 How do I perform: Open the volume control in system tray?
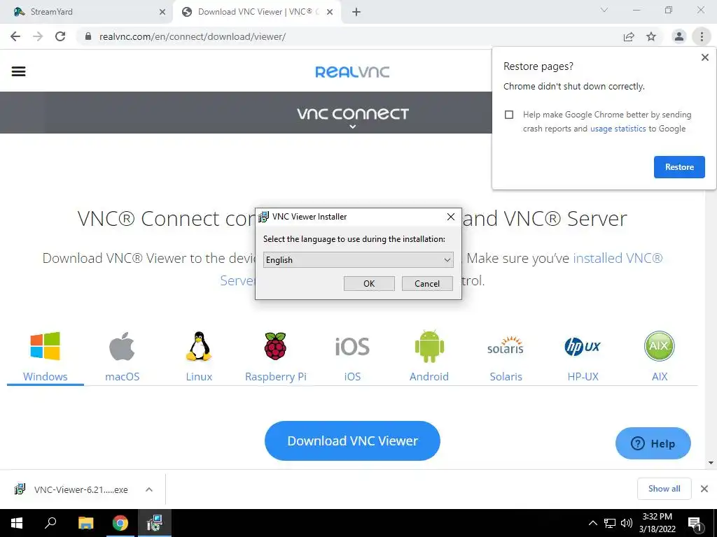click(627, 523)
